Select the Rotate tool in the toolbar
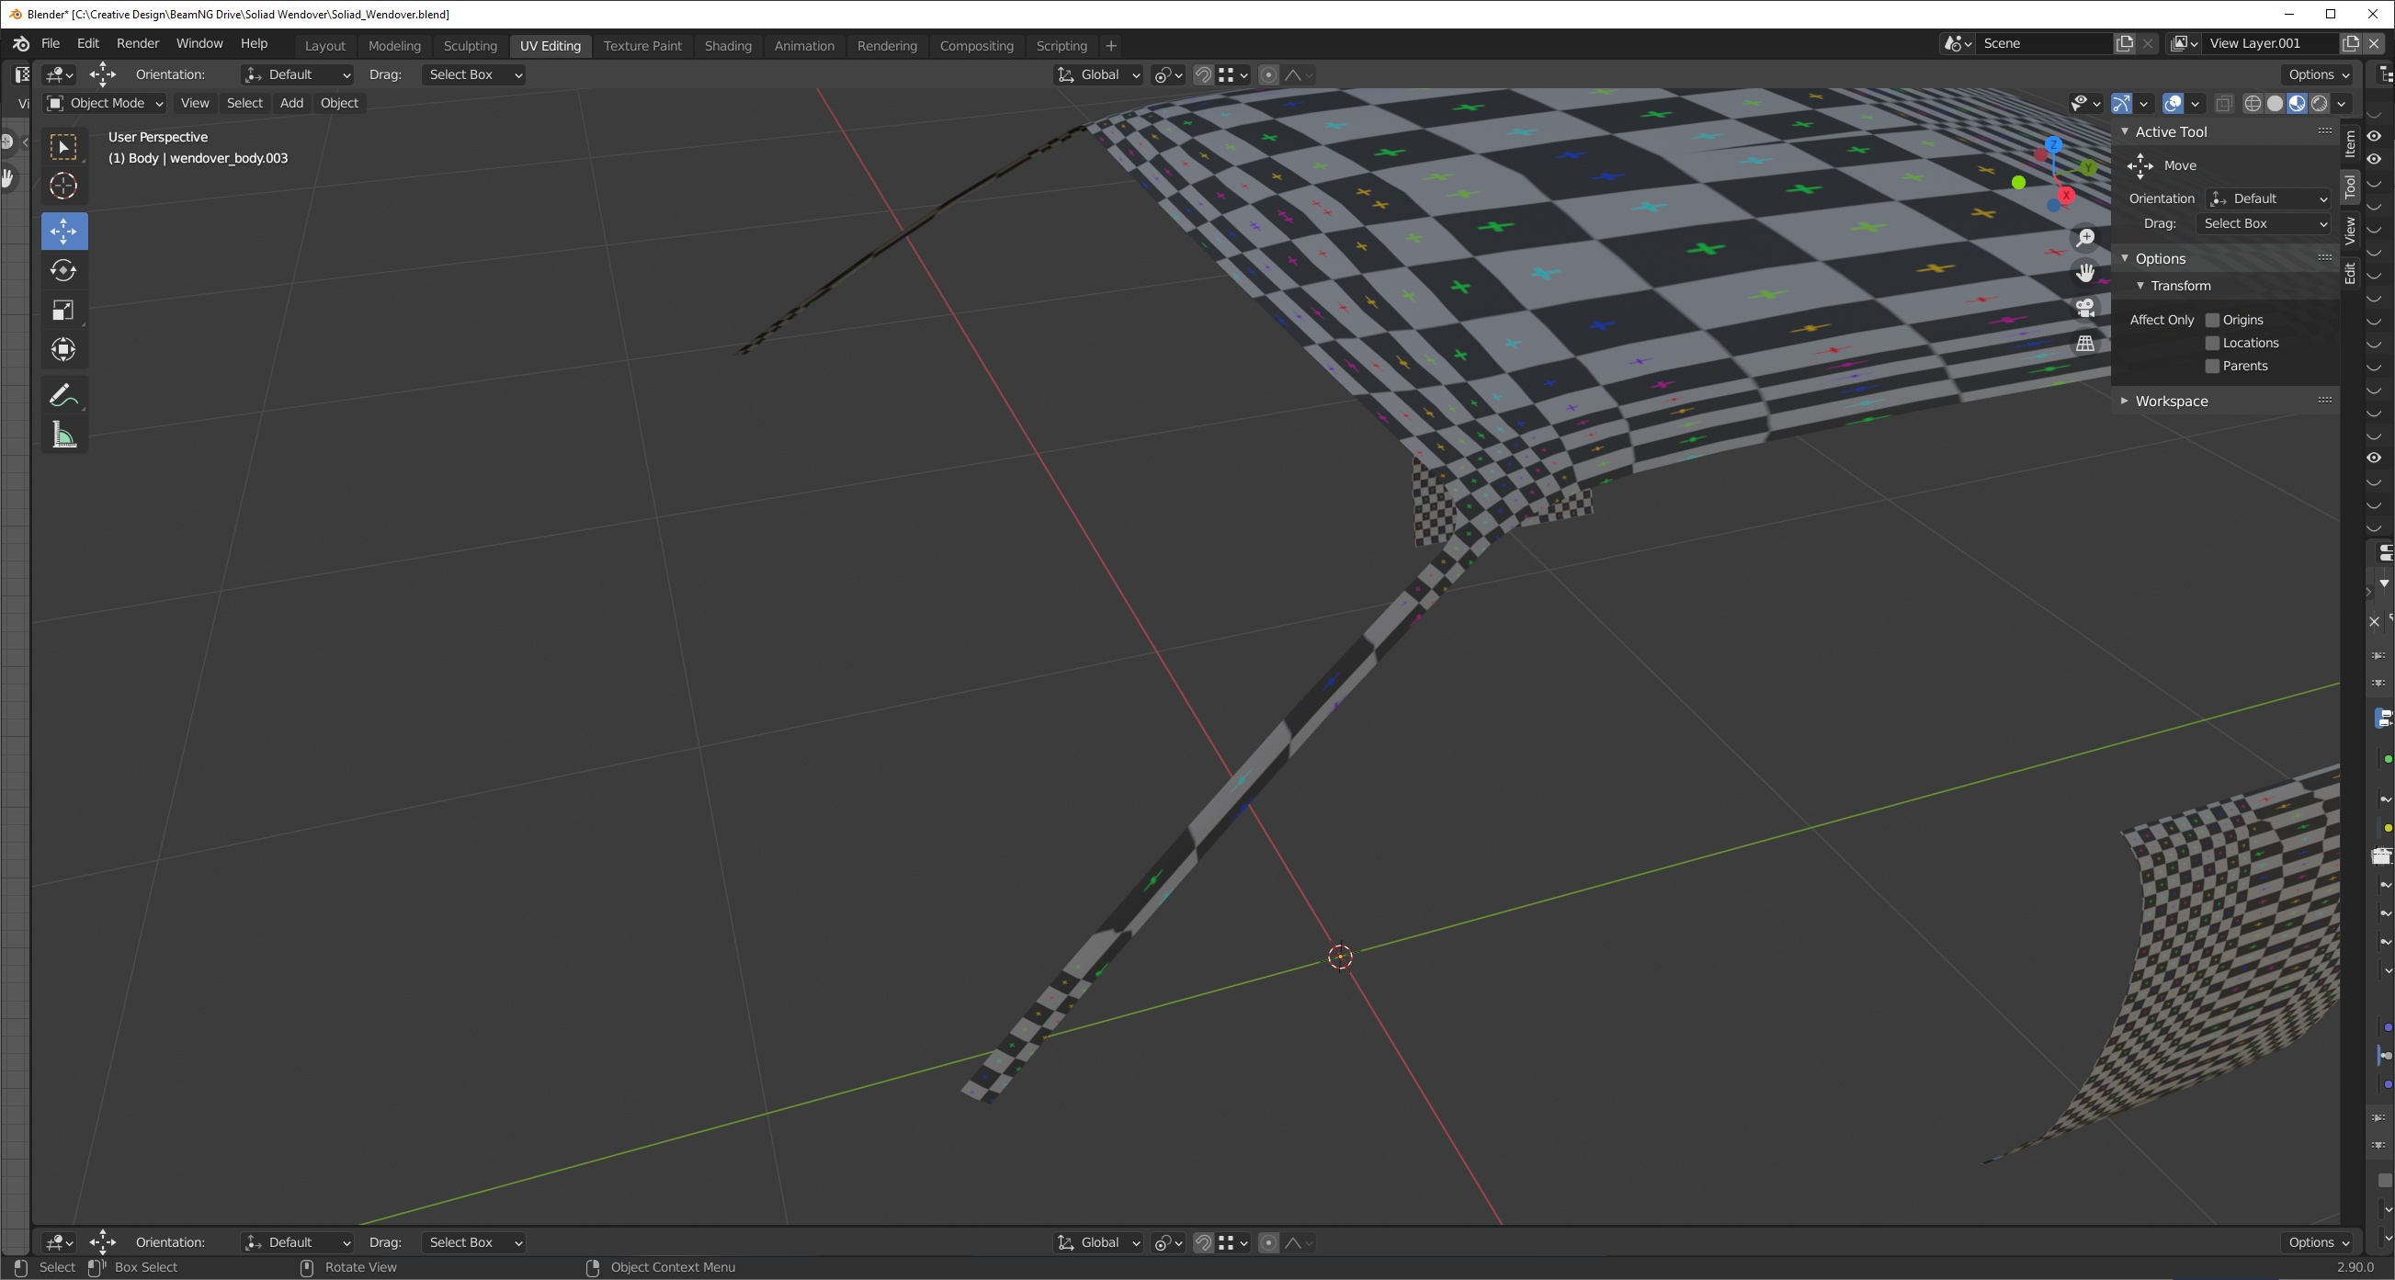Screen dimensions: 2395x1280 (63, 270)
